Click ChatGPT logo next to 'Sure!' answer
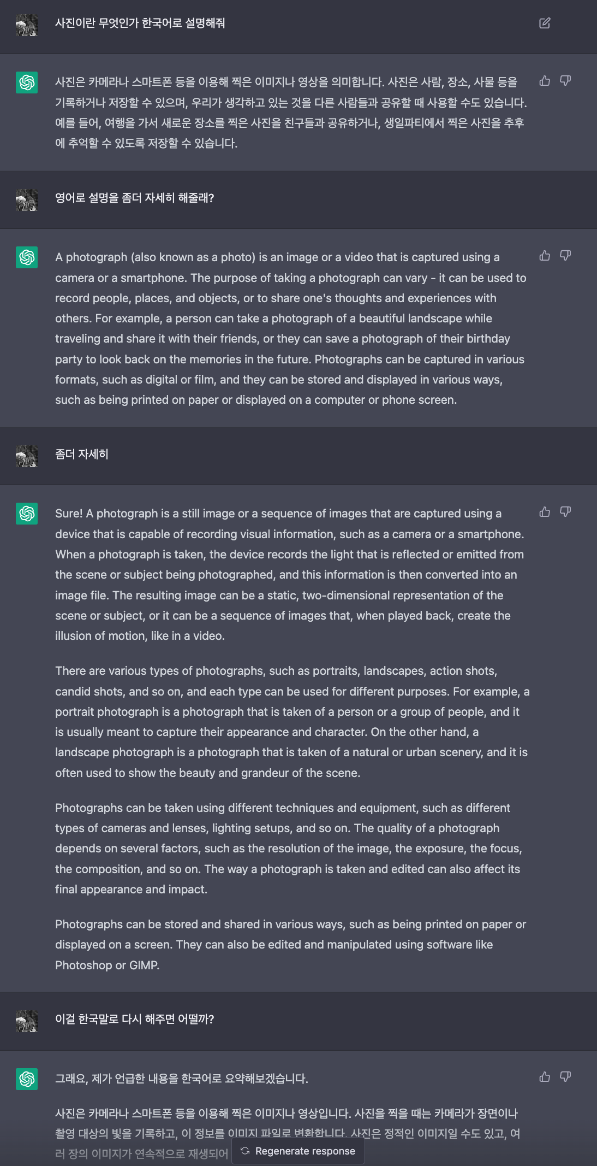Image resolution: width=597 pixels, height=1166 pixels. (27, 514)
